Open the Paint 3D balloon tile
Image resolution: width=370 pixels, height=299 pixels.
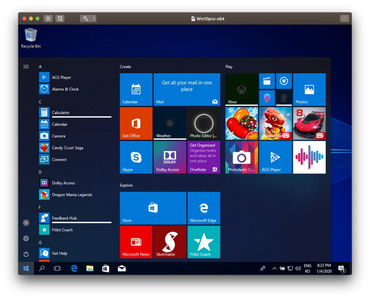coord(267,98)
